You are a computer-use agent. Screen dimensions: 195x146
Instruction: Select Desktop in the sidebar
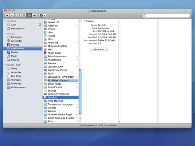point(23,45)
